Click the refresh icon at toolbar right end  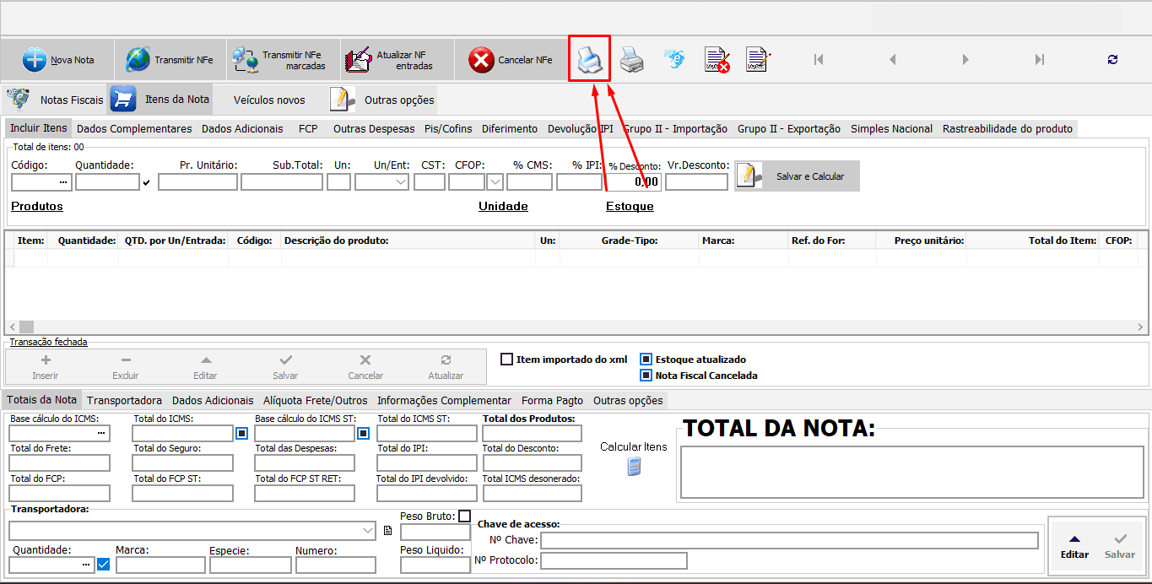click(1112, 58)
